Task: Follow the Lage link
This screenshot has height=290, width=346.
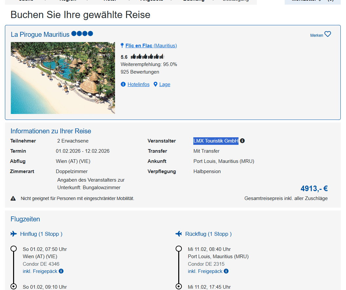Action: pos(164,84)
